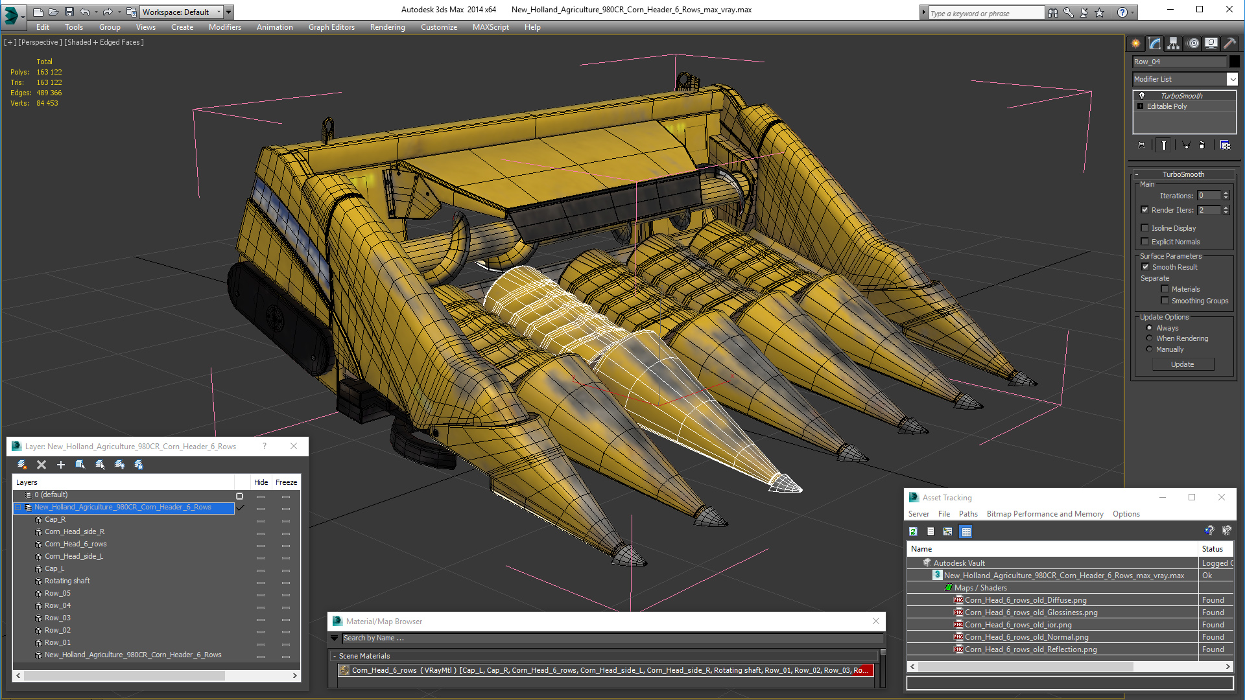Remove modifier from the stack
The height and width of the screenshot is (700, 1245).
1202,145
